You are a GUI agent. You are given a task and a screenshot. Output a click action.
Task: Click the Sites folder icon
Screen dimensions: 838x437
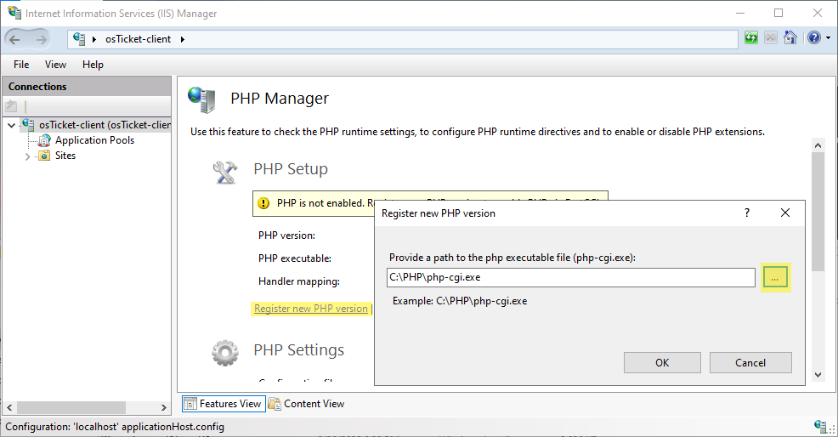(44, 156)
